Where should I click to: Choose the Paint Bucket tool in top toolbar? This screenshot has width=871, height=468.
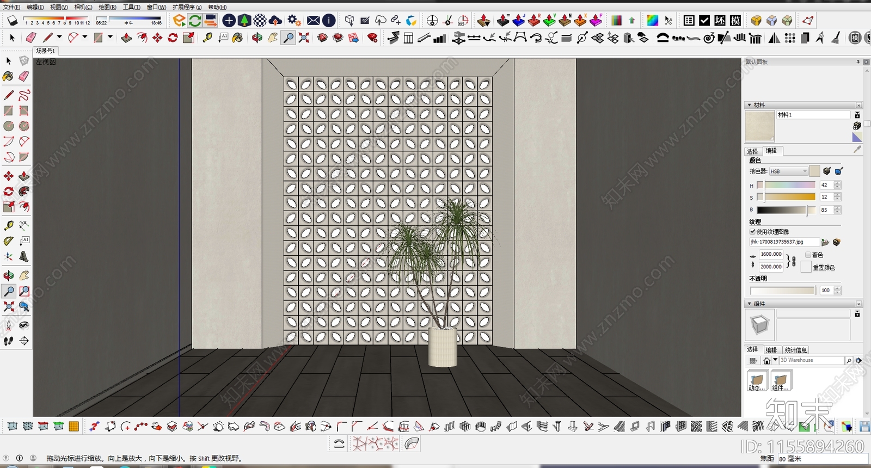pyautogui.click(x=237, y=38)
